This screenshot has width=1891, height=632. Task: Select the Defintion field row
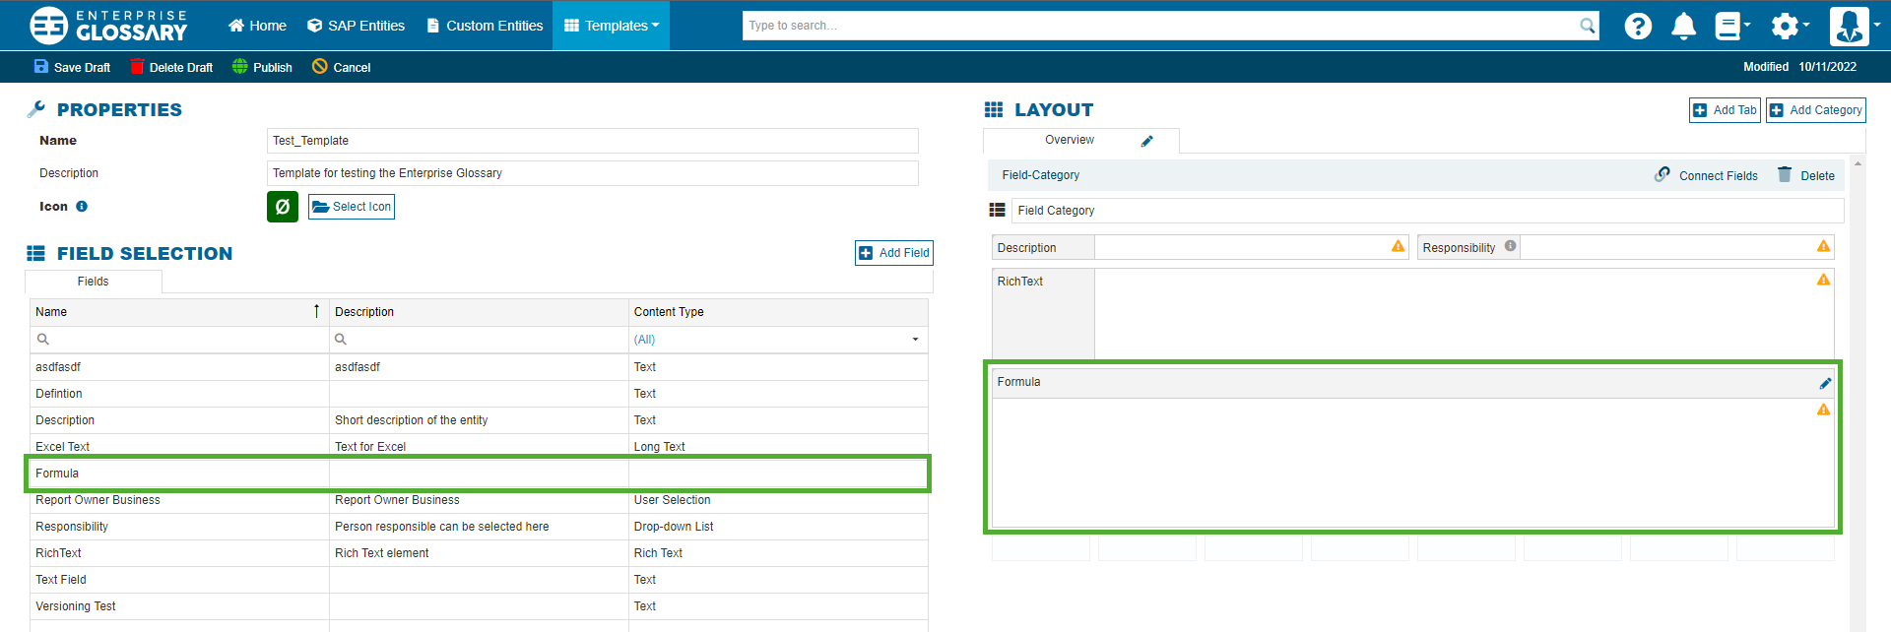point(479,394)
